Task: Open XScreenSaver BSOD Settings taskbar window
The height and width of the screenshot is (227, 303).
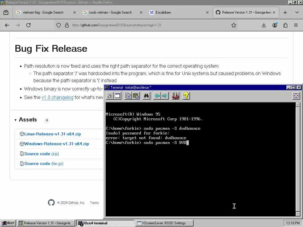Action: coord(164,223)
